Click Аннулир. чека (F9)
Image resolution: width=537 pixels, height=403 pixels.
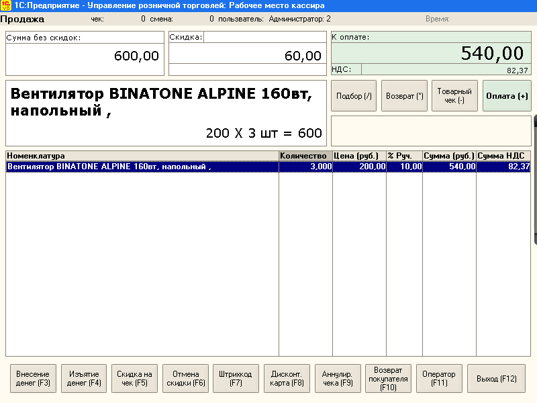coord(338,378)
